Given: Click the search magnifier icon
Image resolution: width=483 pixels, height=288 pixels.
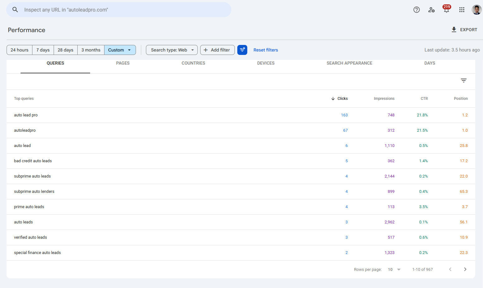Looking at the screenshot, I should 15,10.
